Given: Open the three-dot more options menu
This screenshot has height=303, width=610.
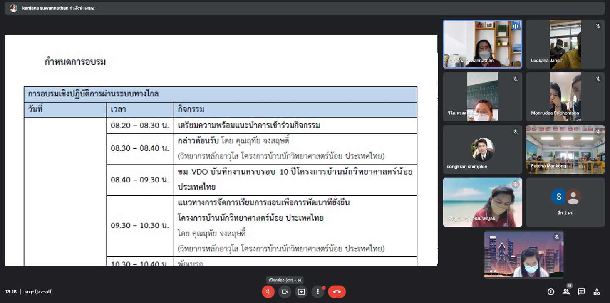Looking at the screenshot, I should pos(318,292).
